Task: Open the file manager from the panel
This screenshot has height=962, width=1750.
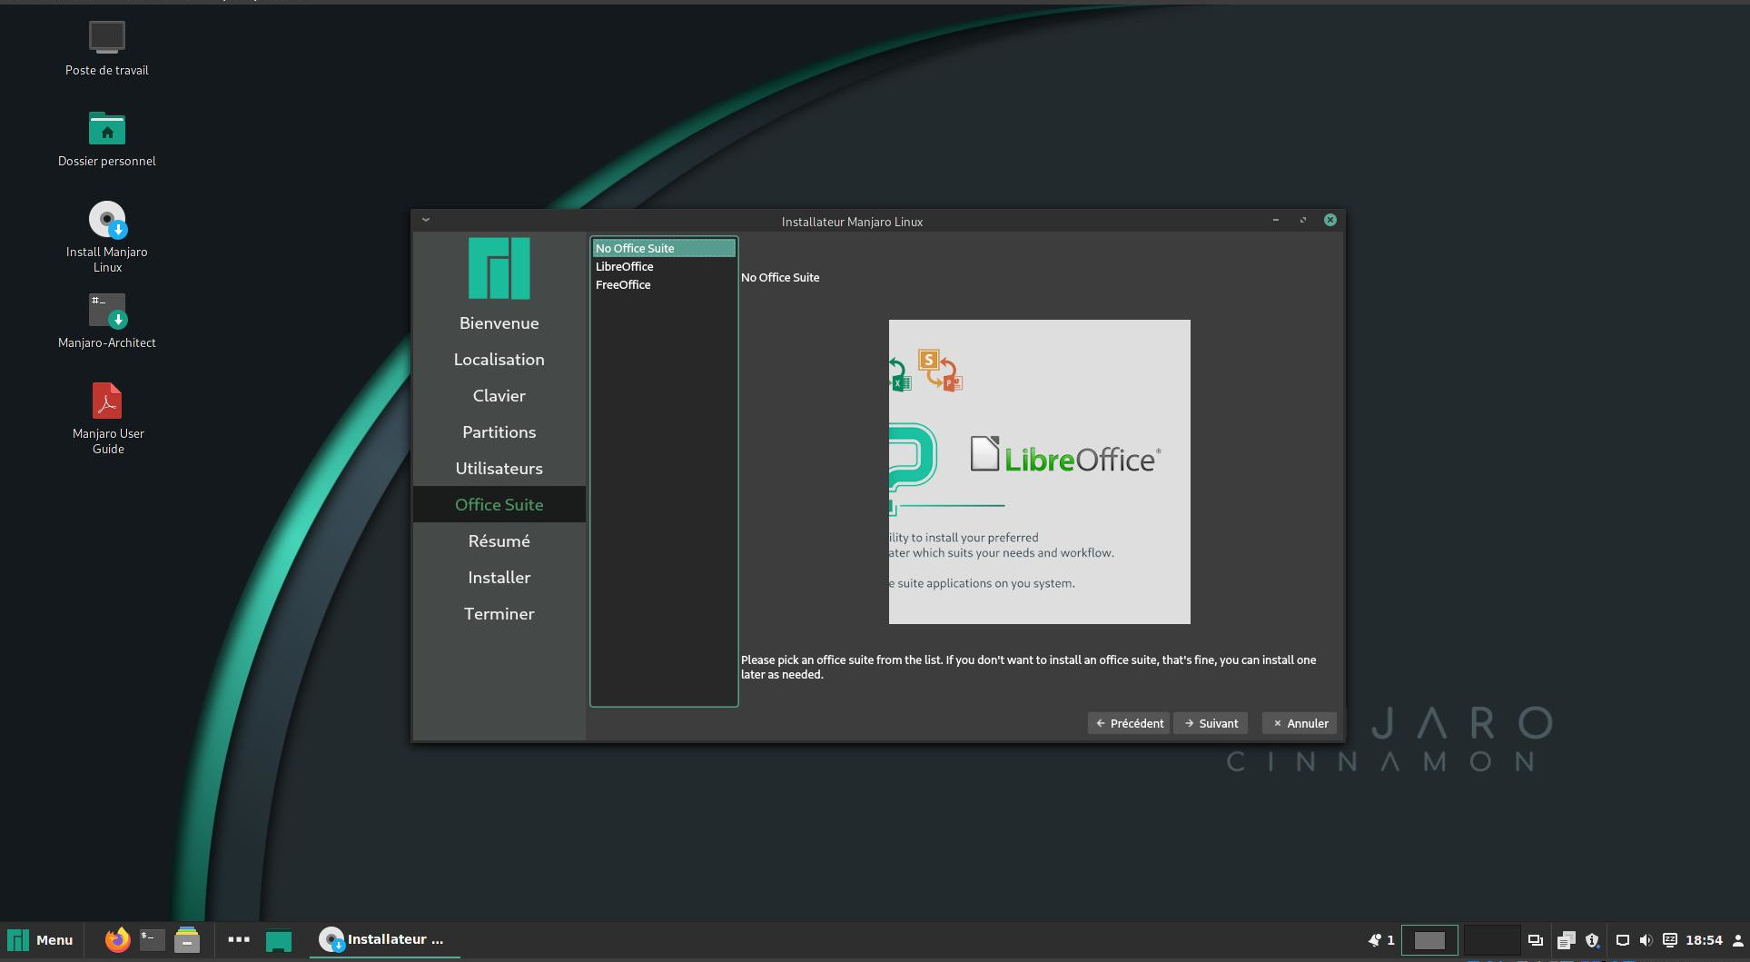Action: (x=187, y=940)
